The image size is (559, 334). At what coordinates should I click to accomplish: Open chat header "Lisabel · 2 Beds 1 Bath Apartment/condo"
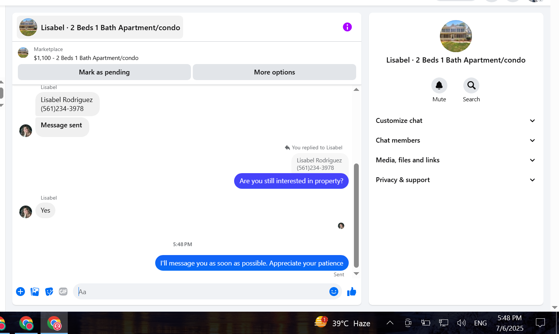pos(100,27)
